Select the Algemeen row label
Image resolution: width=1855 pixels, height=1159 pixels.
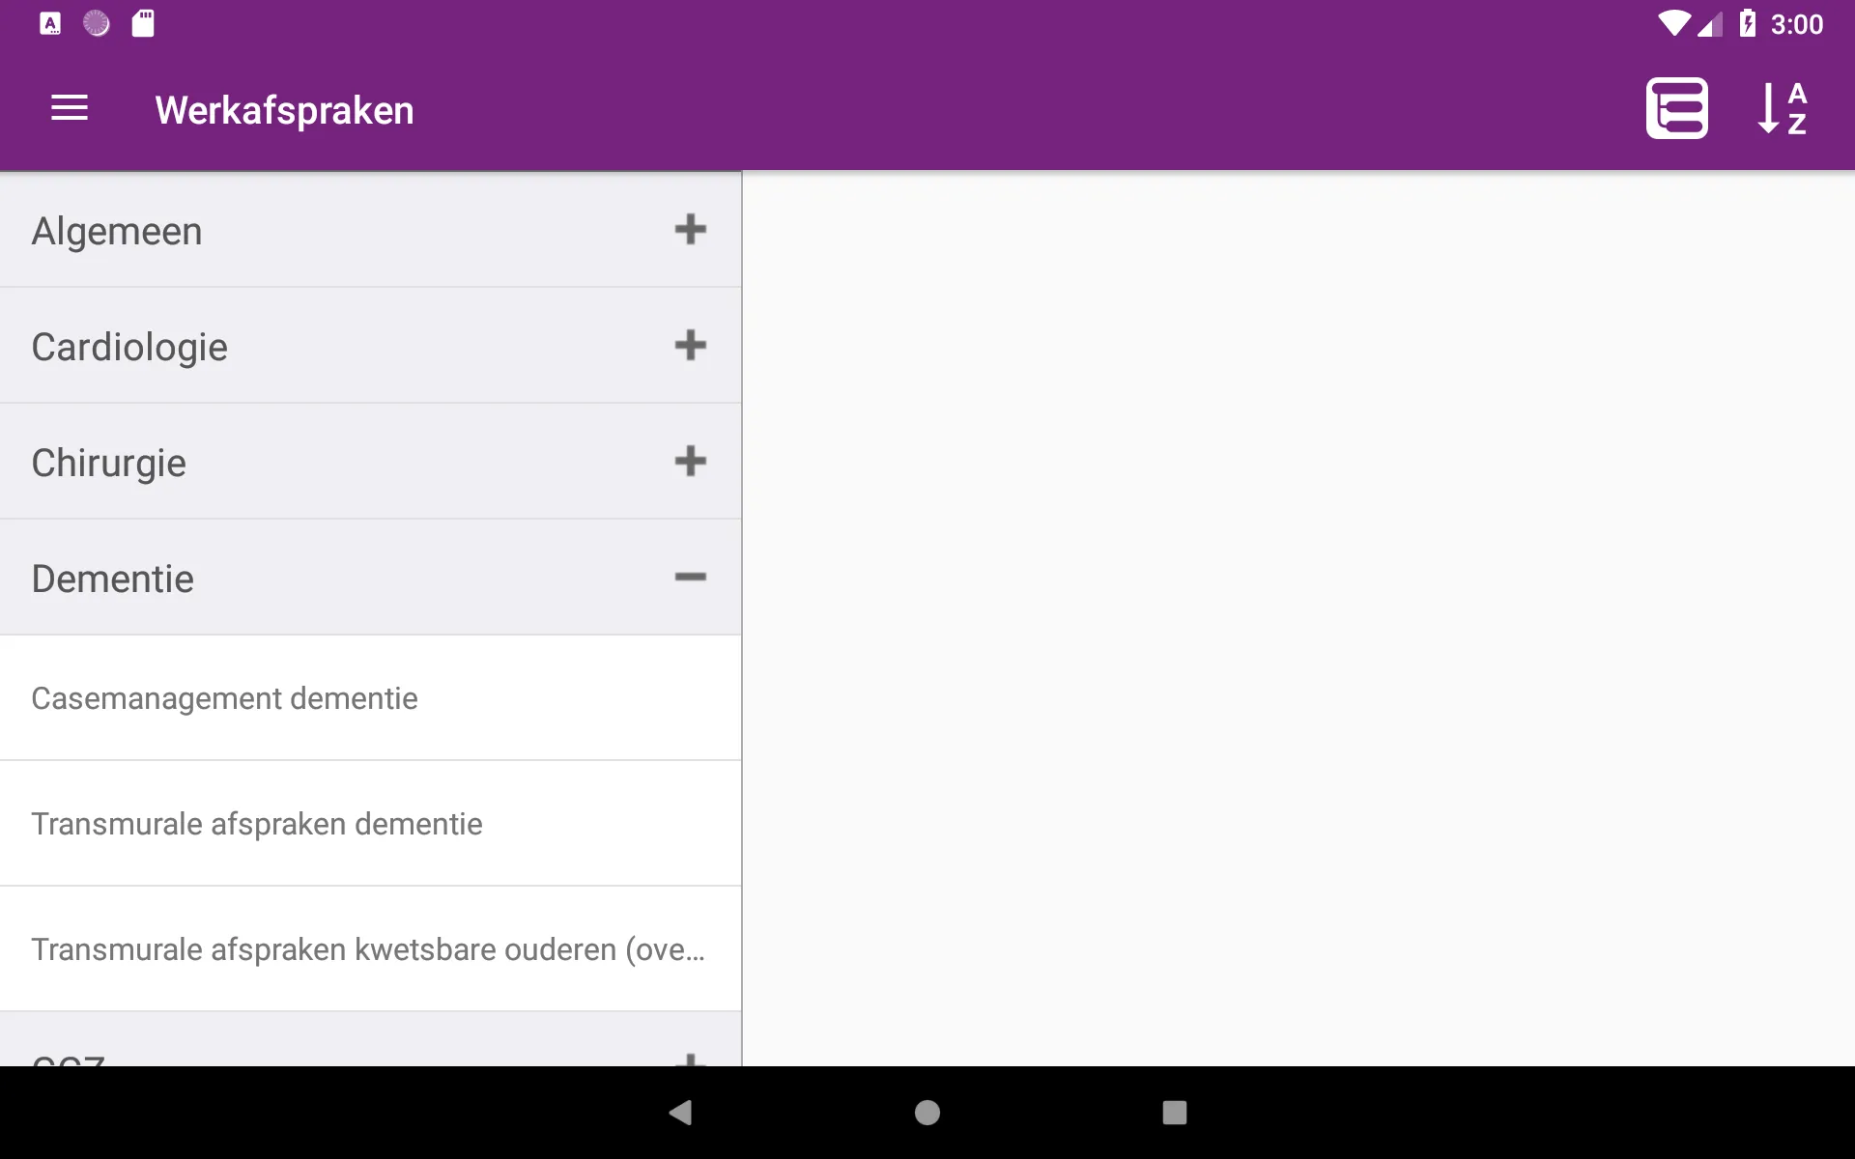click(117, 232)
